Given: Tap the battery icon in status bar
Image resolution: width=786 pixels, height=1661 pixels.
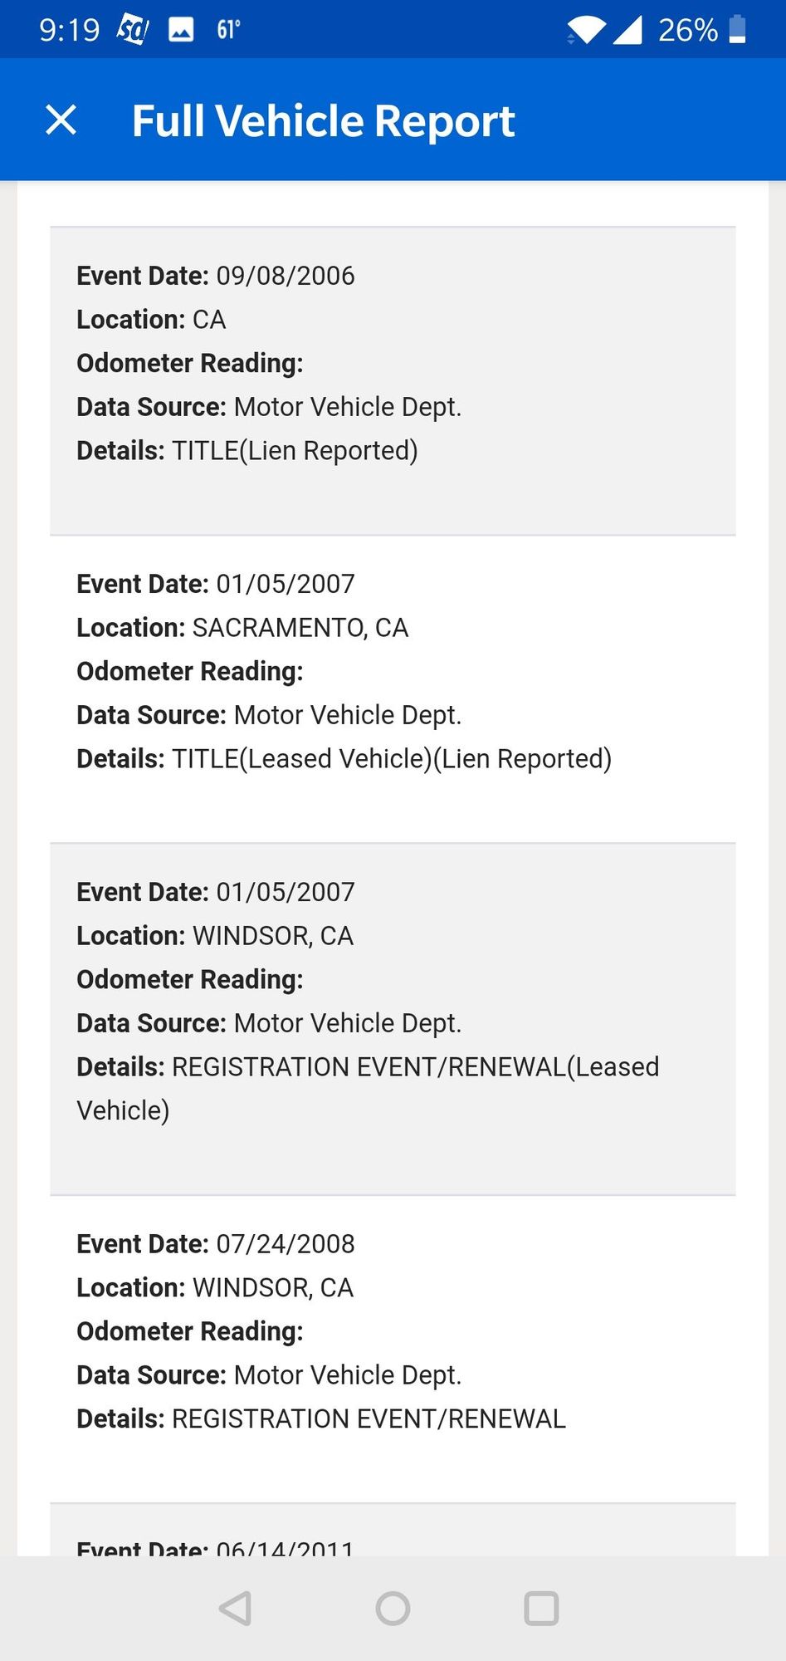Looking at the screenshot, I should coord(737,30).
